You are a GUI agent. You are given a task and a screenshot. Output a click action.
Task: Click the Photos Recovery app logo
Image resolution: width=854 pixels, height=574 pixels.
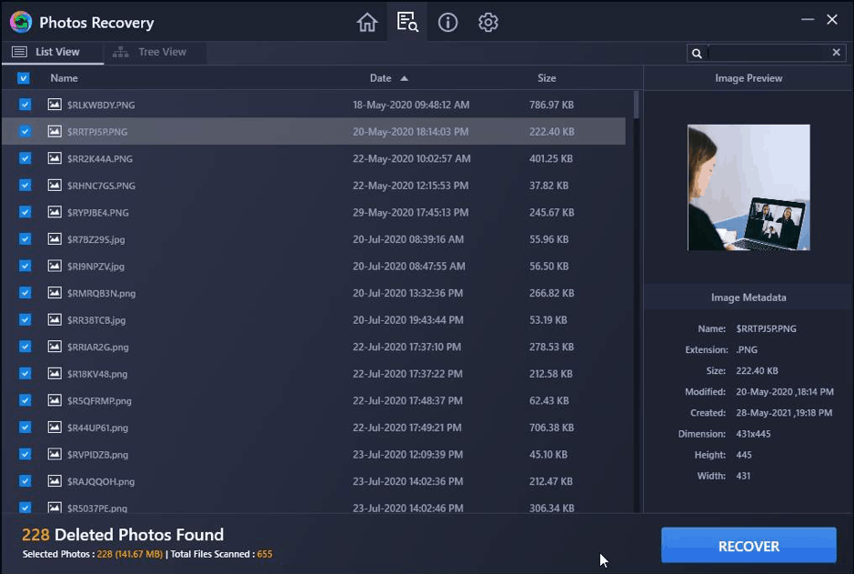click(20, 22)
